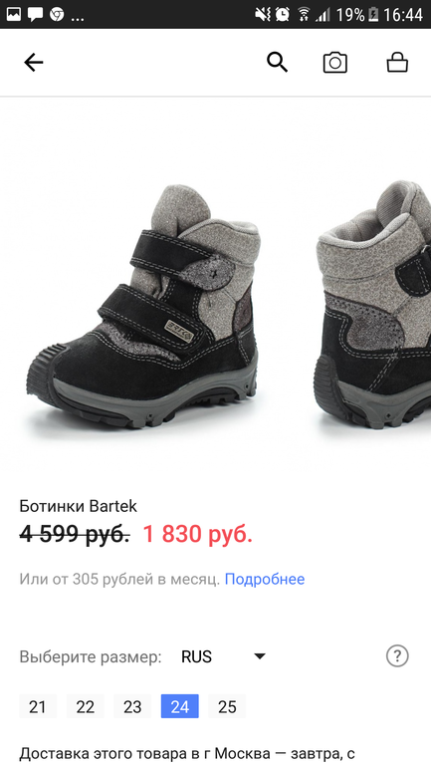View the main Bartek boot photo
Viewport: 431px width, 767px height.
tap(143, 306)
